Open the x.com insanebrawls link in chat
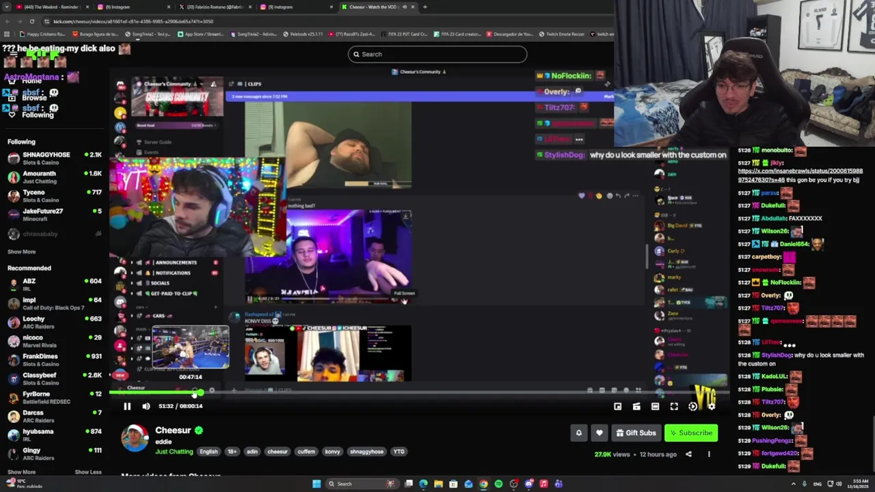The width and height of the screenshot is (875, 492). tap(800, 175)
